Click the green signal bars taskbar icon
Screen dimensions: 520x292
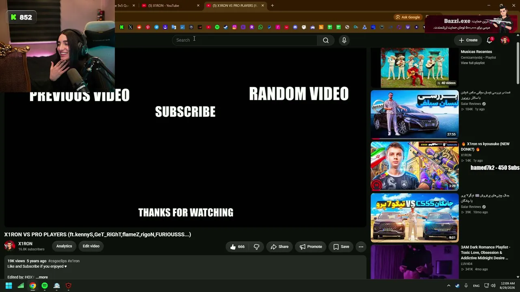(21, 286)
